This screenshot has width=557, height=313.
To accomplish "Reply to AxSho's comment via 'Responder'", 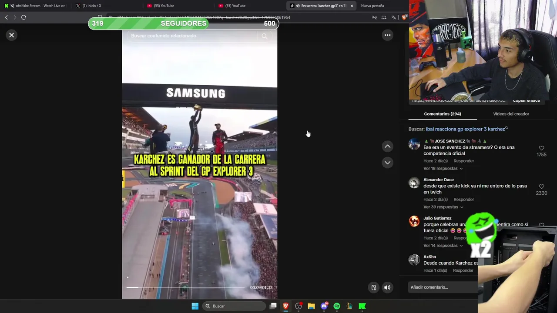I will (x=463, y=270).
